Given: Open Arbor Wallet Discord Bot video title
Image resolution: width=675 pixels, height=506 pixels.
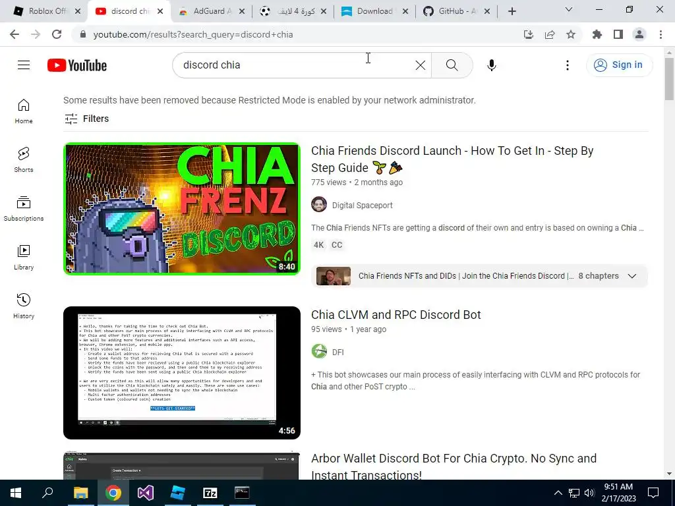Looking at the screenshot, I should [x=454, y=466].
